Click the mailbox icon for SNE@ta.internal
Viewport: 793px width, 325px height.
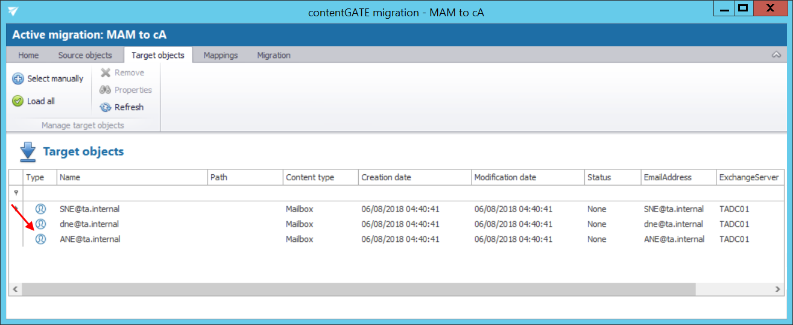point(40,209)
